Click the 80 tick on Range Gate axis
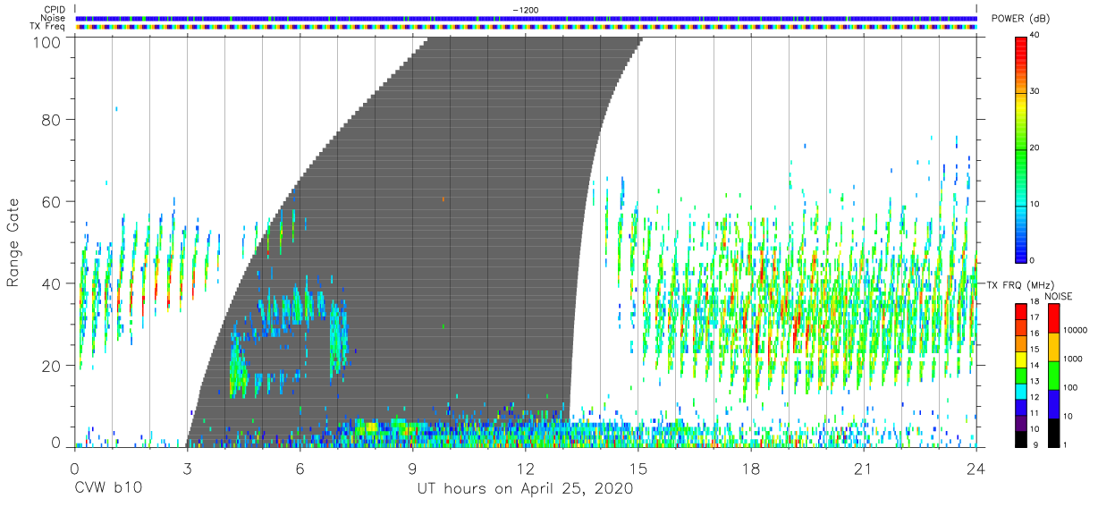The height and width of the screenshot is (507, 1098). click(51, 119)
